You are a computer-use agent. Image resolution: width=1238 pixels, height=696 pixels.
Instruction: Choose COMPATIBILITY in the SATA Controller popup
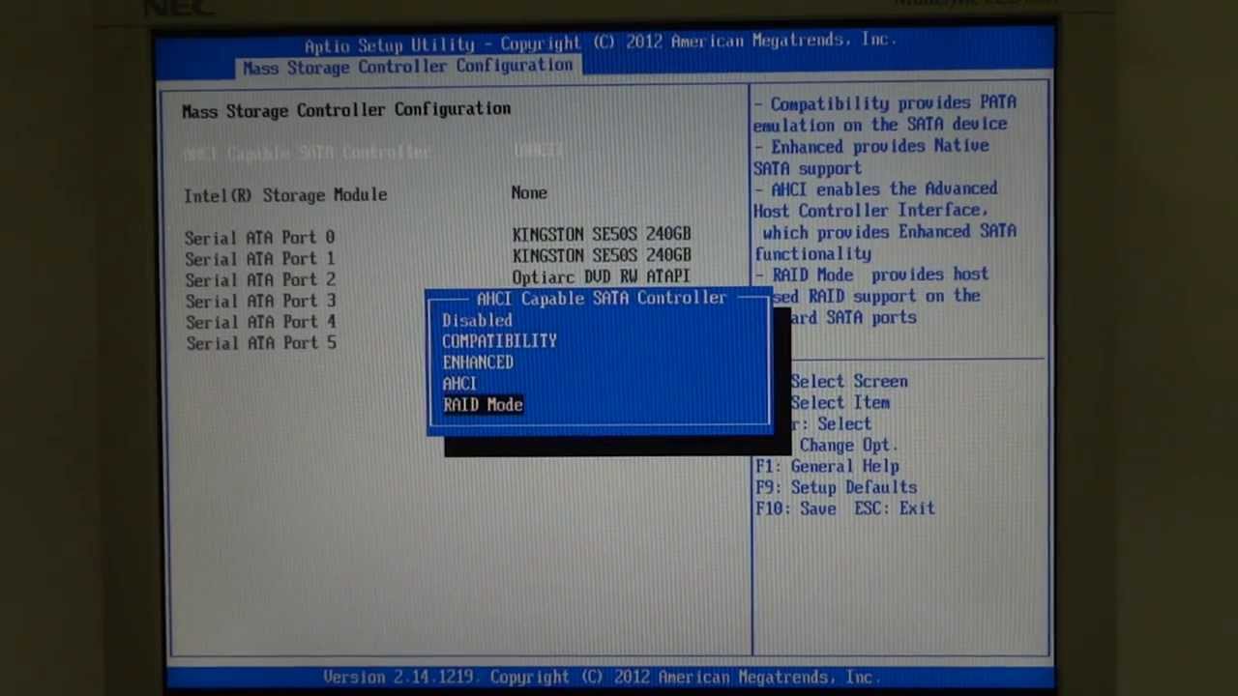[x=499, y=341]
